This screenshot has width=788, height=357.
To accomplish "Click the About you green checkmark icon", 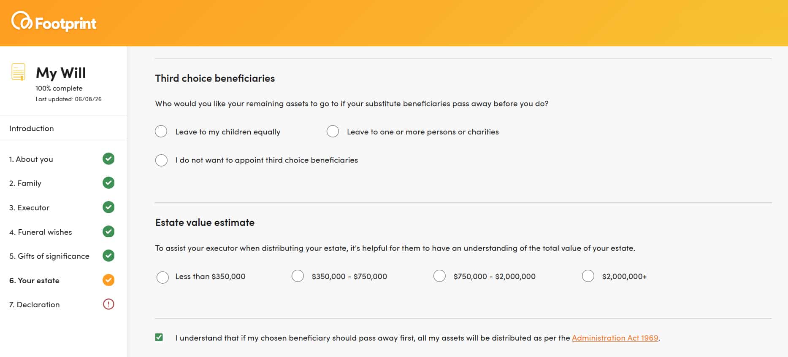I will pyautogui.click(x=108, y=159).
